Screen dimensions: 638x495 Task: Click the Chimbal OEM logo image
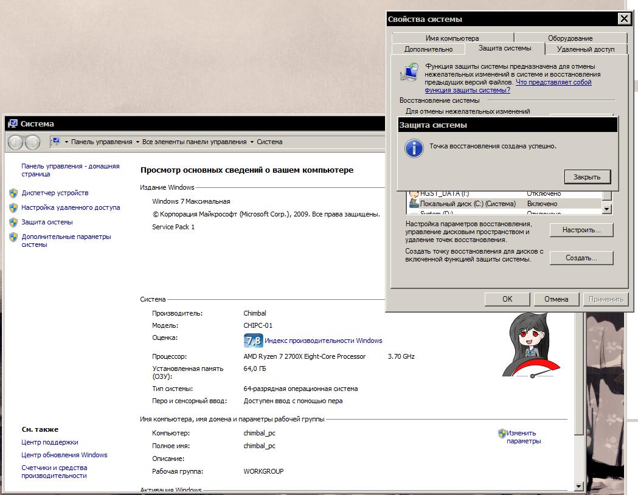pyautogui.click(x=531, y=345)
